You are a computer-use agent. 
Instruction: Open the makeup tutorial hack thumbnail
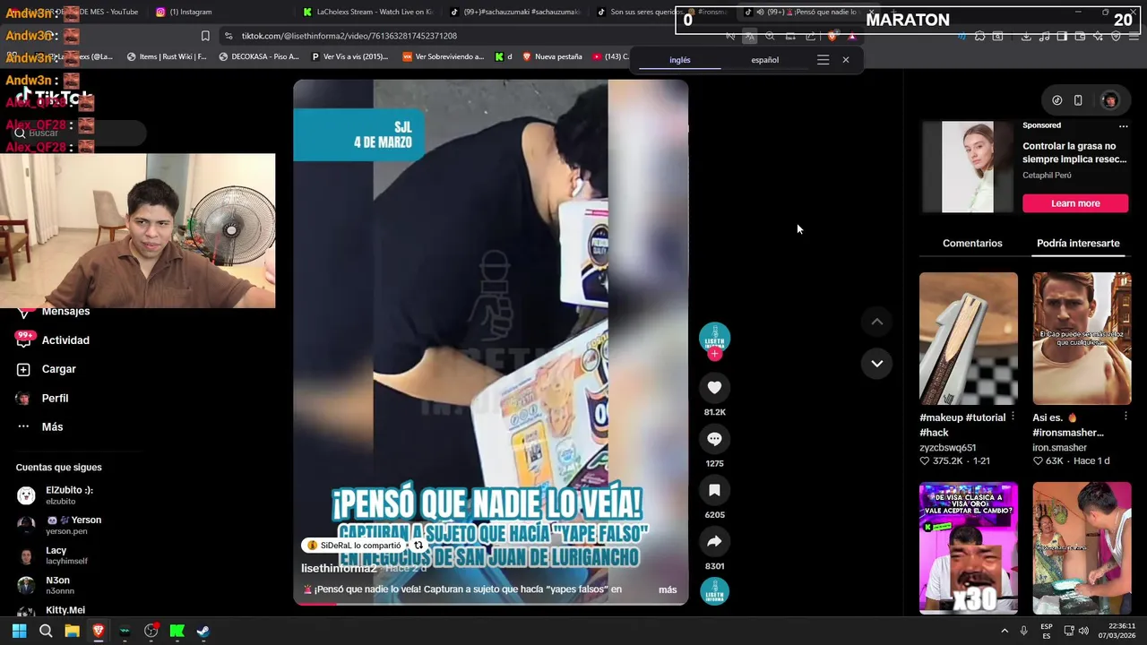tap(968, 339)
